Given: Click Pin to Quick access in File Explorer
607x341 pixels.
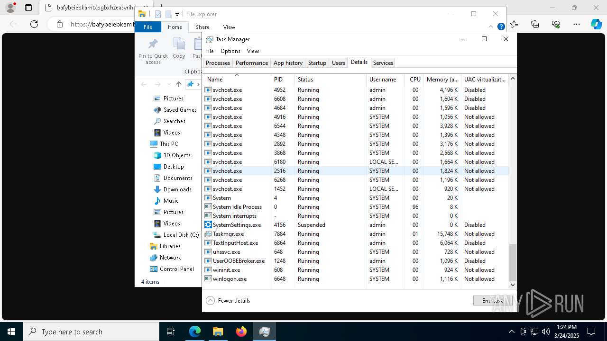Looking at the screenshot, I should click(x=153, y=51).
